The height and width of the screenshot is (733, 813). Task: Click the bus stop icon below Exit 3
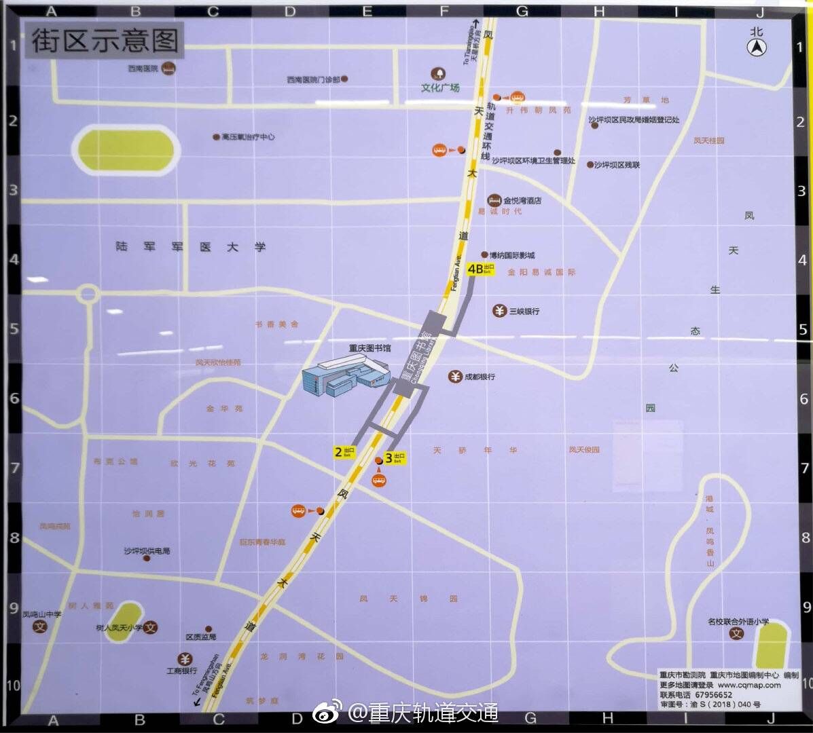379,481
